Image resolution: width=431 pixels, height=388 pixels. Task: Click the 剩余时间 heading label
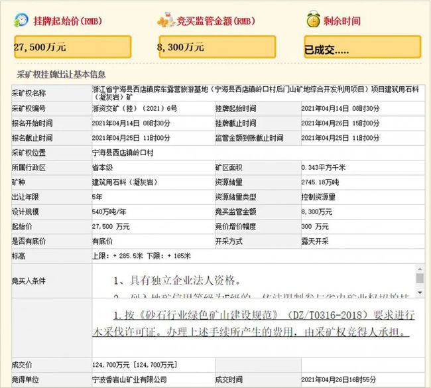coord(343,21)
